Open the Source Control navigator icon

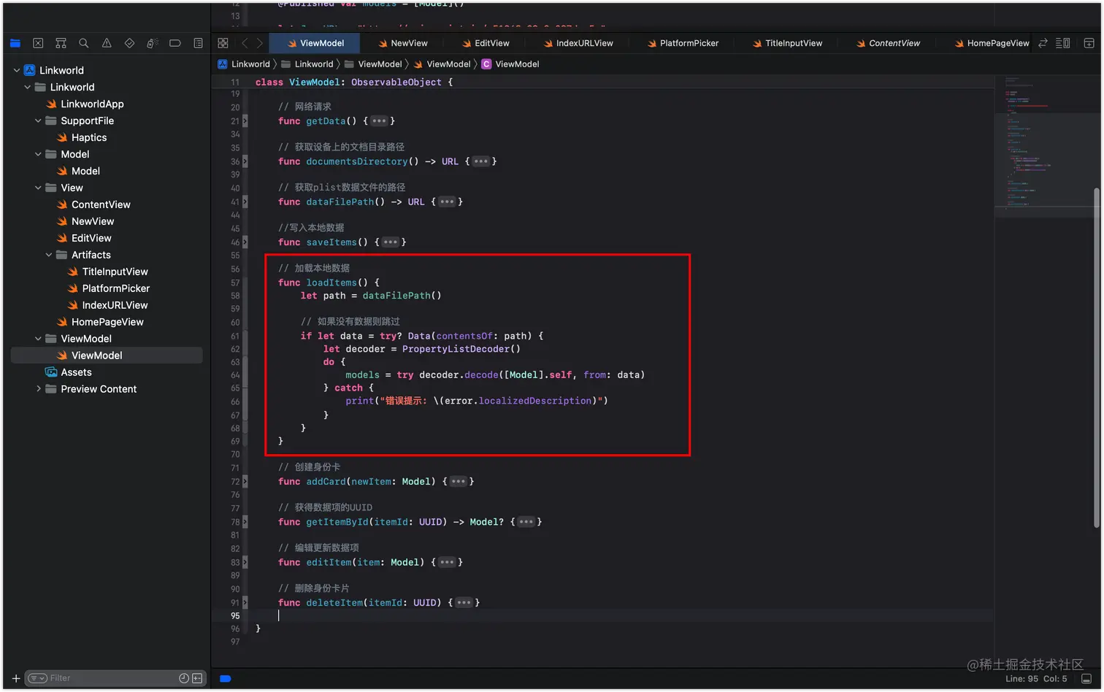point(38,43)
